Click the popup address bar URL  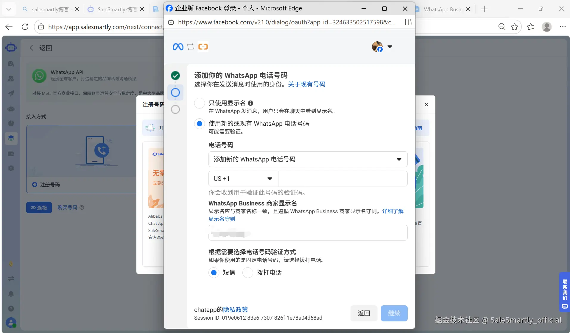287,22
